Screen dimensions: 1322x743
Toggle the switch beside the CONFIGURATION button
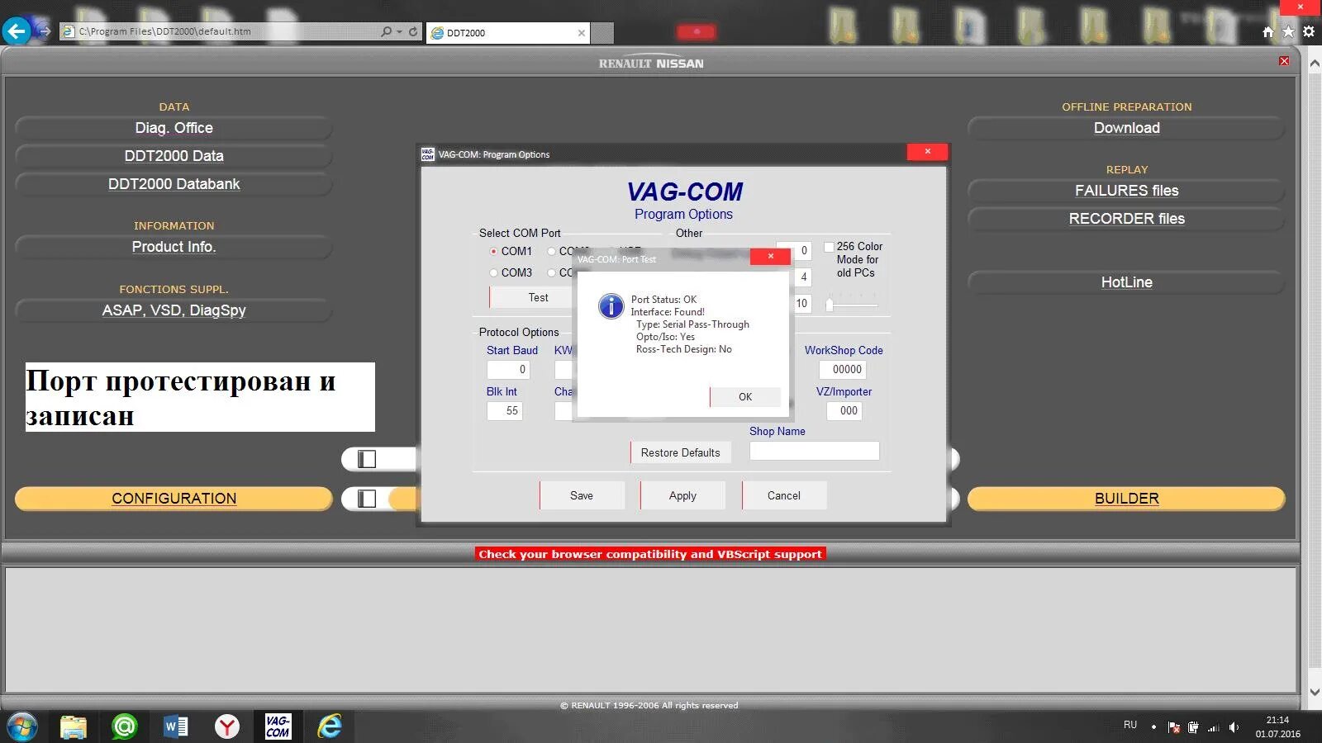coord(367,499)
